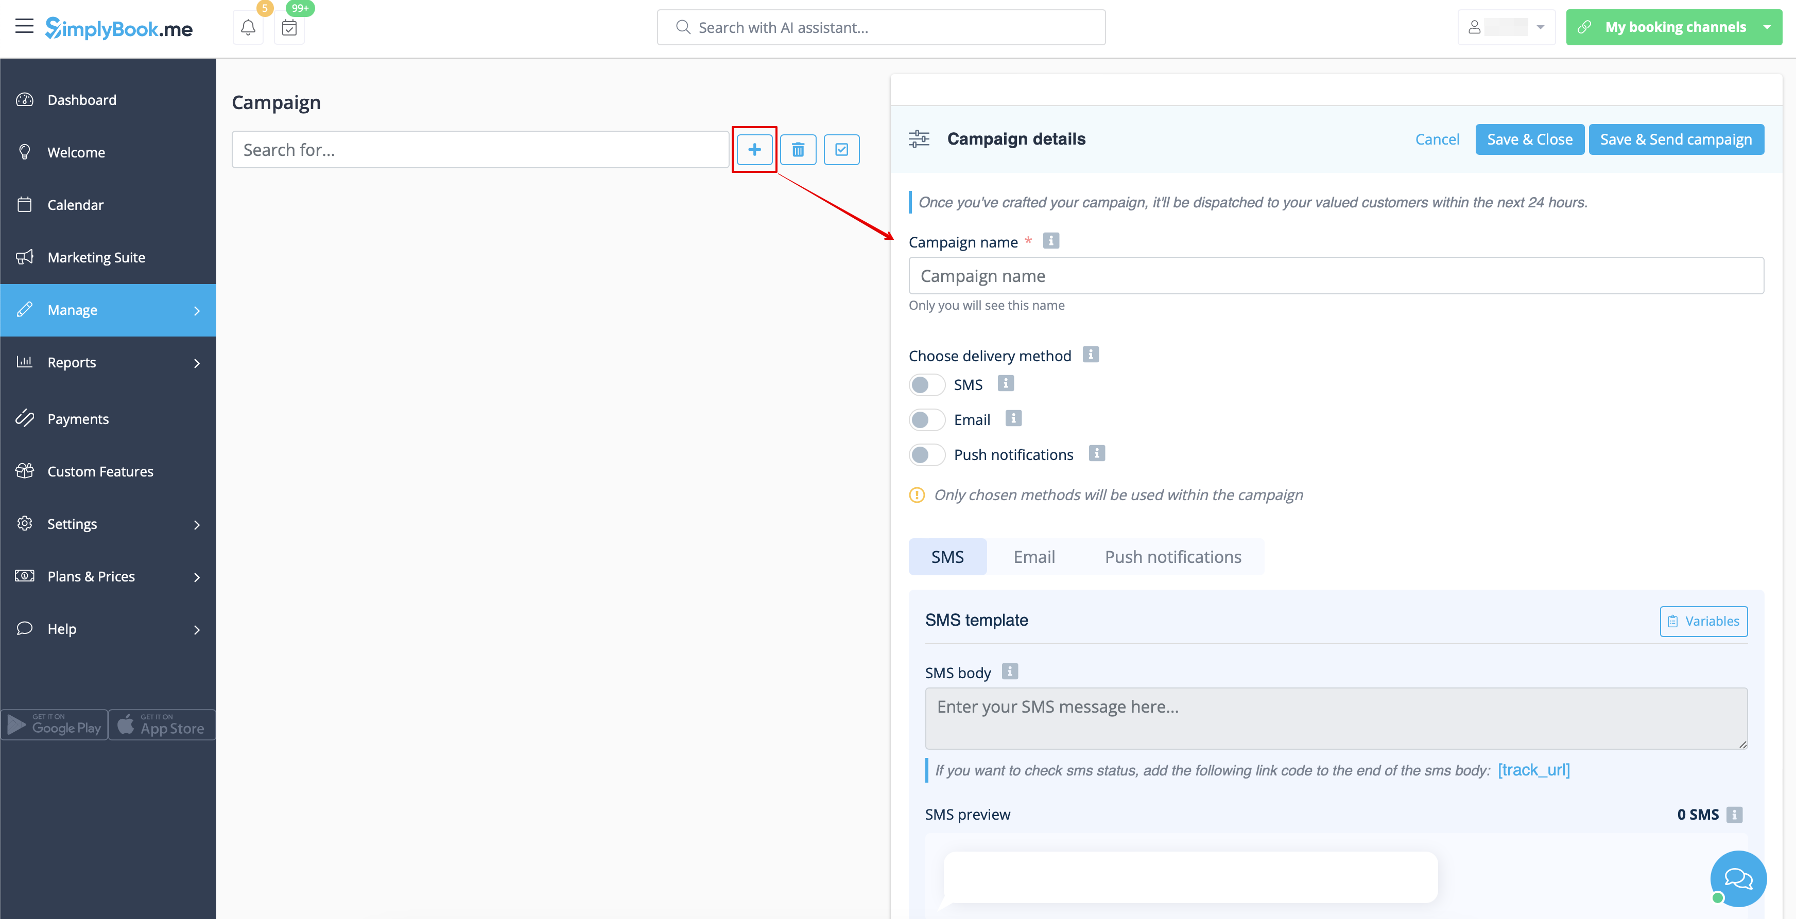1796x919 pixels.
Task: Open the Email delivery info icon
Action: (1013, 418)
